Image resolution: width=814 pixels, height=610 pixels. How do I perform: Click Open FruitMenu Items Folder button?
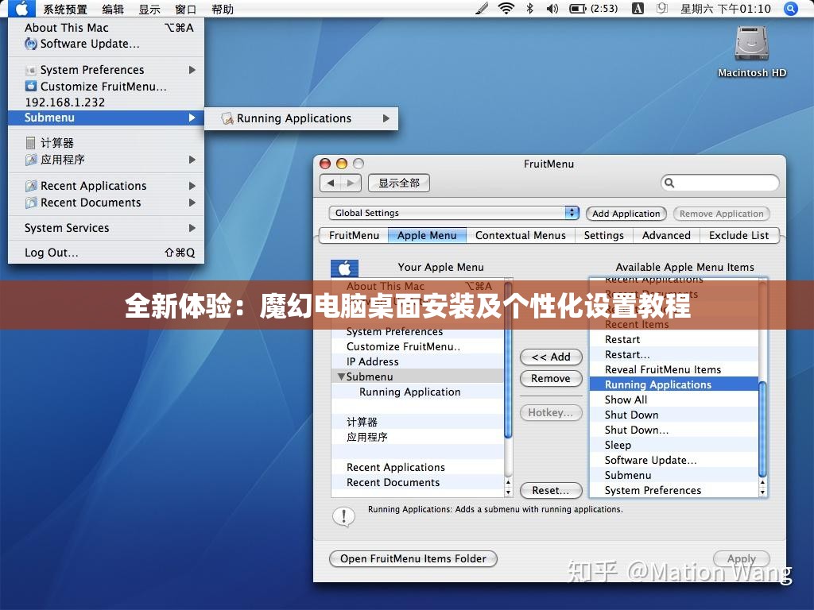tap(413, 558)
